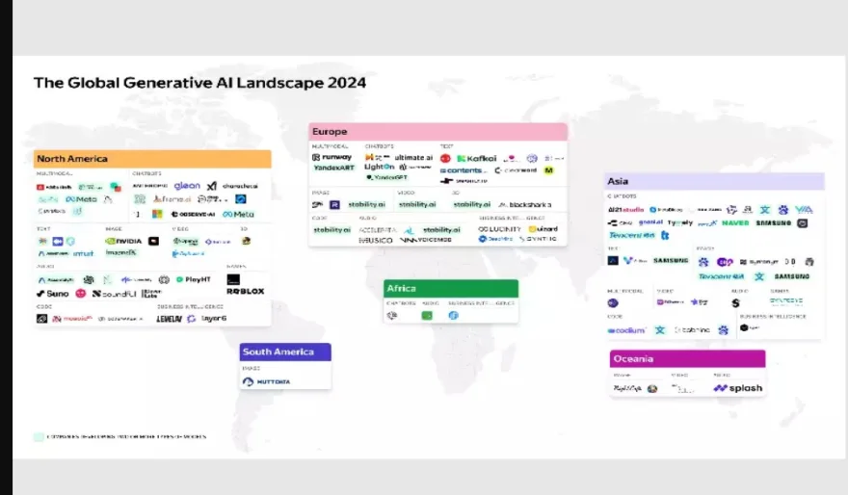
Task: Click the Tencent logo in Asia chatbots
Action: tap(631, 235)
